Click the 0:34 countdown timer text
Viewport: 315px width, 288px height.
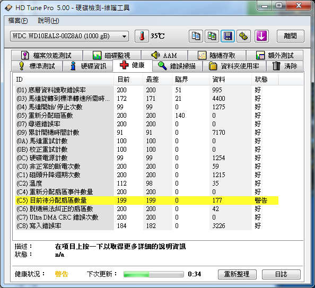(195, 274)
